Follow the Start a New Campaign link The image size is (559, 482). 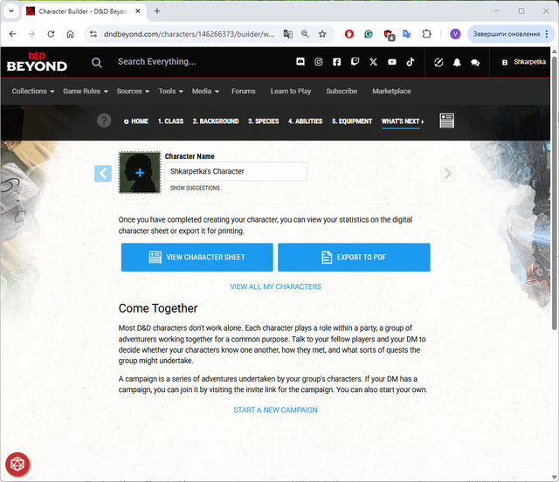coord(275,410)
